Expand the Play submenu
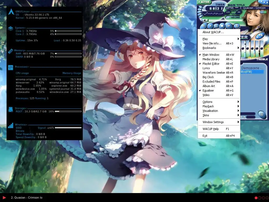This screenshot has height=202, width=269. 219,39
